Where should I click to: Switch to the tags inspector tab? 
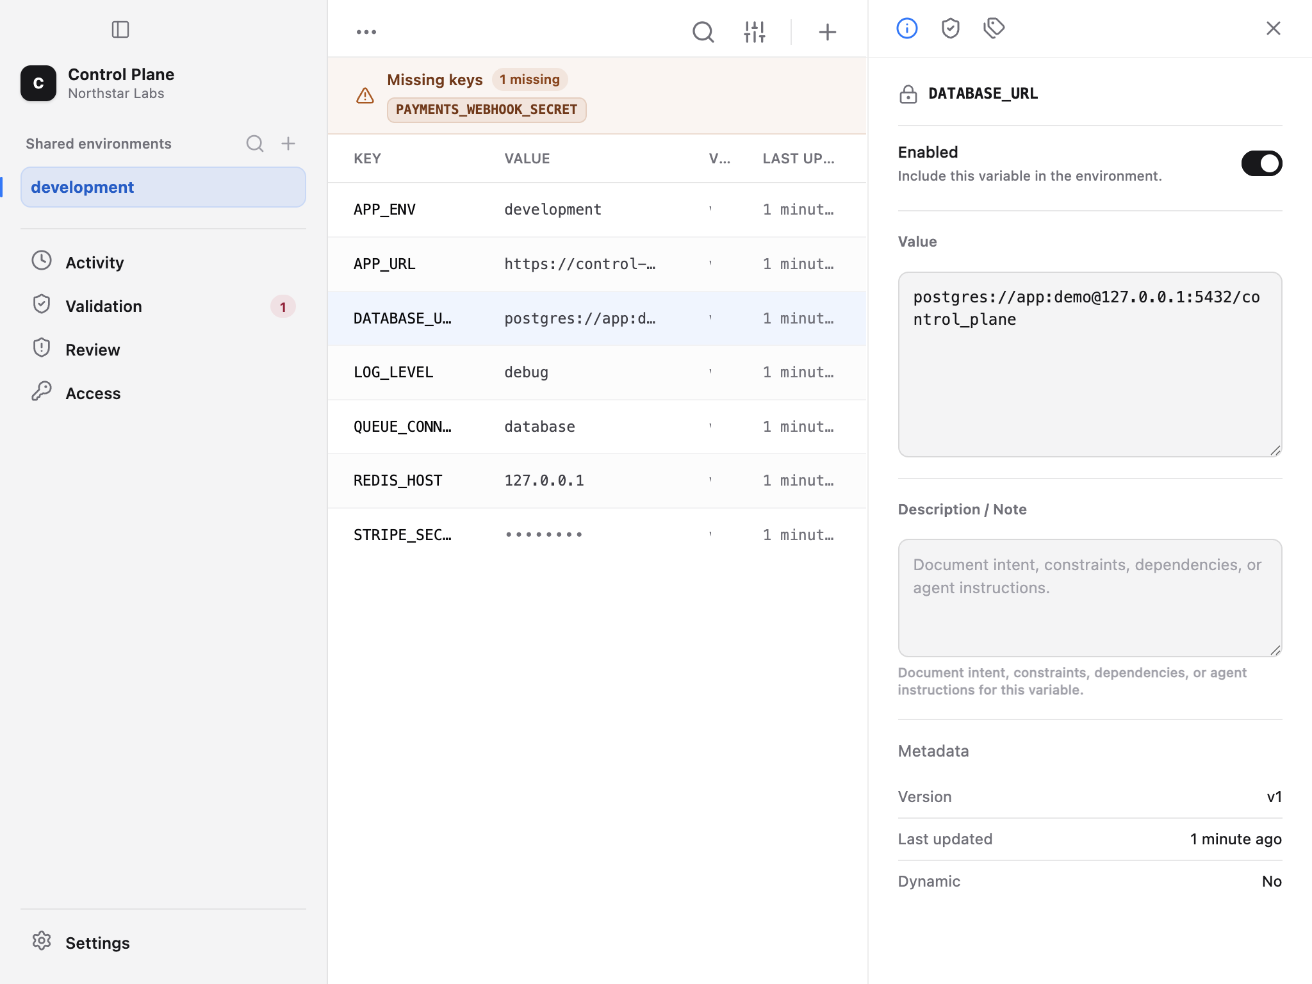tap(994, 28)
